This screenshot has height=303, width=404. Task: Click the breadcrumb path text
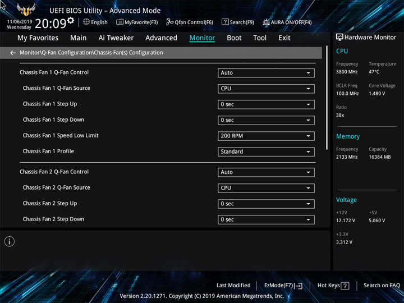(91, 53)
